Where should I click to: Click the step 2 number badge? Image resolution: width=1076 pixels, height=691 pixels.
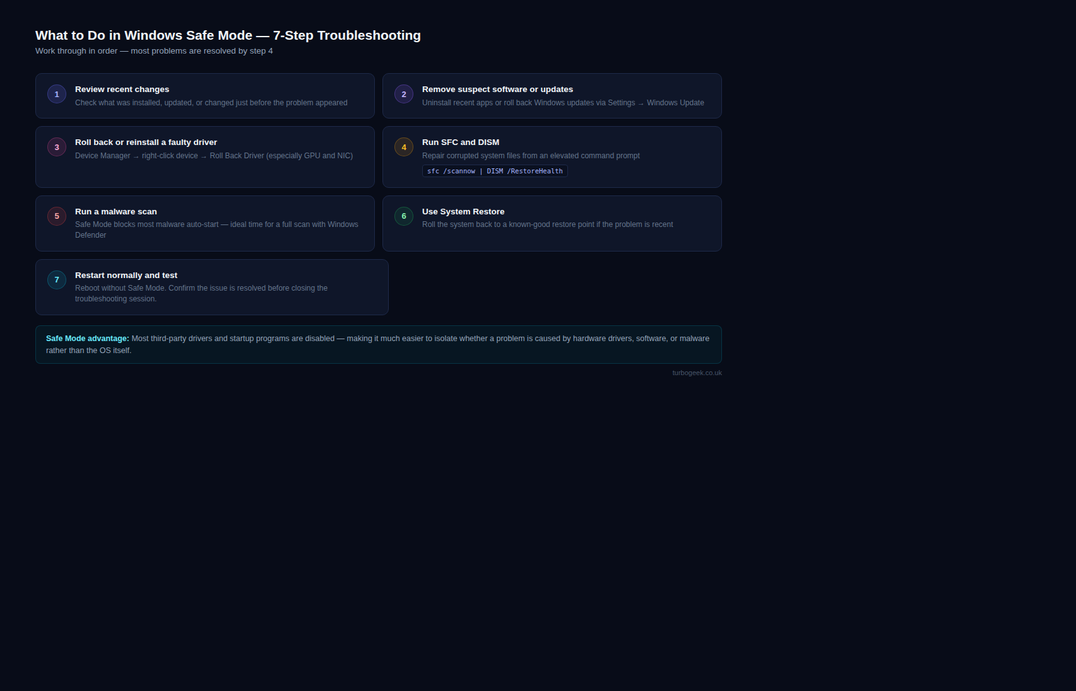coord(404,95)
